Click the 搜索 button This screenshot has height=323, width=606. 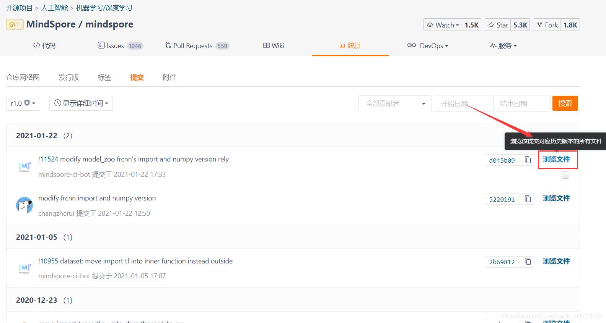[565, 103]
